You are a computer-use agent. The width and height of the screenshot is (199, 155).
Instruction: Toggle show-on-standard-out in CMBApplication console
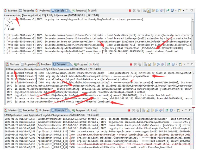(157, 110)
